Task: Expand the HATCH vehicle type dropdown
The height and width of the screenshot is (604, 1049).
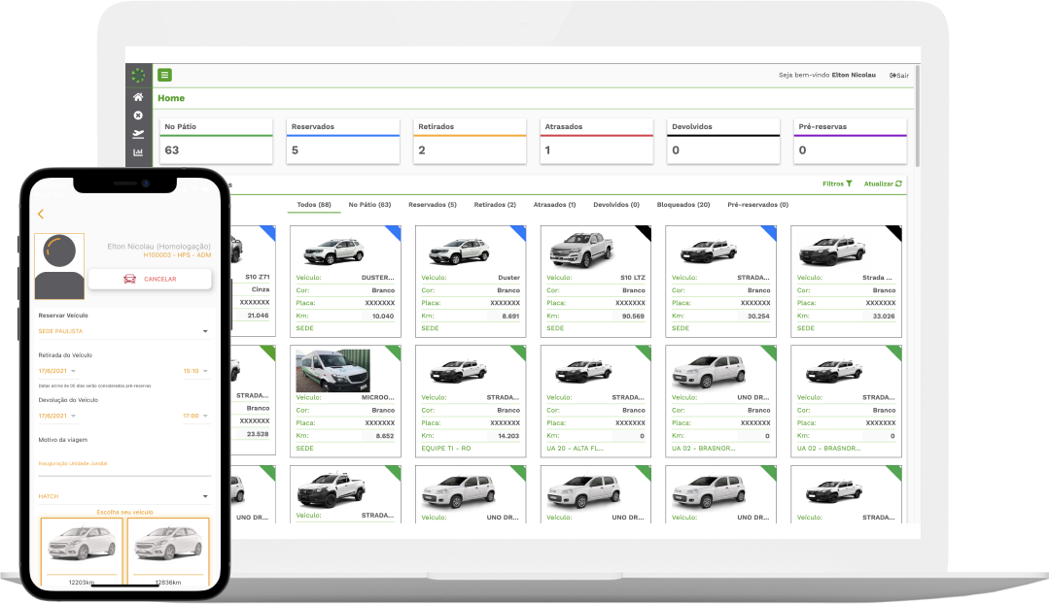Action: (x=123, y=496)
